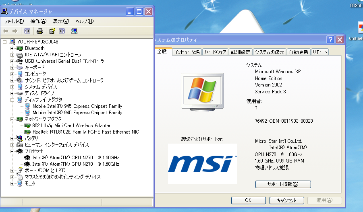This screenshot has height=212, width=363.
Task: Open Properties via toolbar help-sheet icon
Action: coord(52,31)
